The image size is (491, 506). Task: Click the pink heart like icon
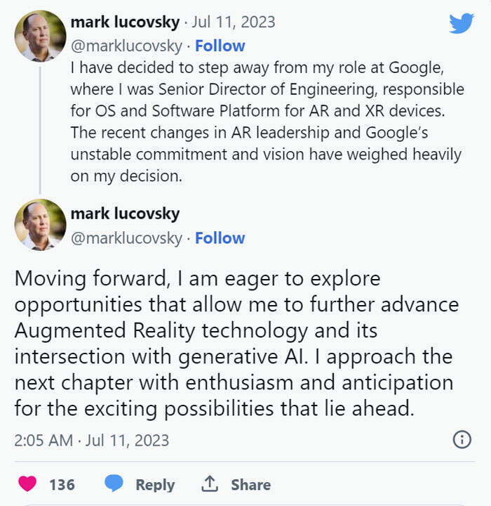[x=27, y=484]
